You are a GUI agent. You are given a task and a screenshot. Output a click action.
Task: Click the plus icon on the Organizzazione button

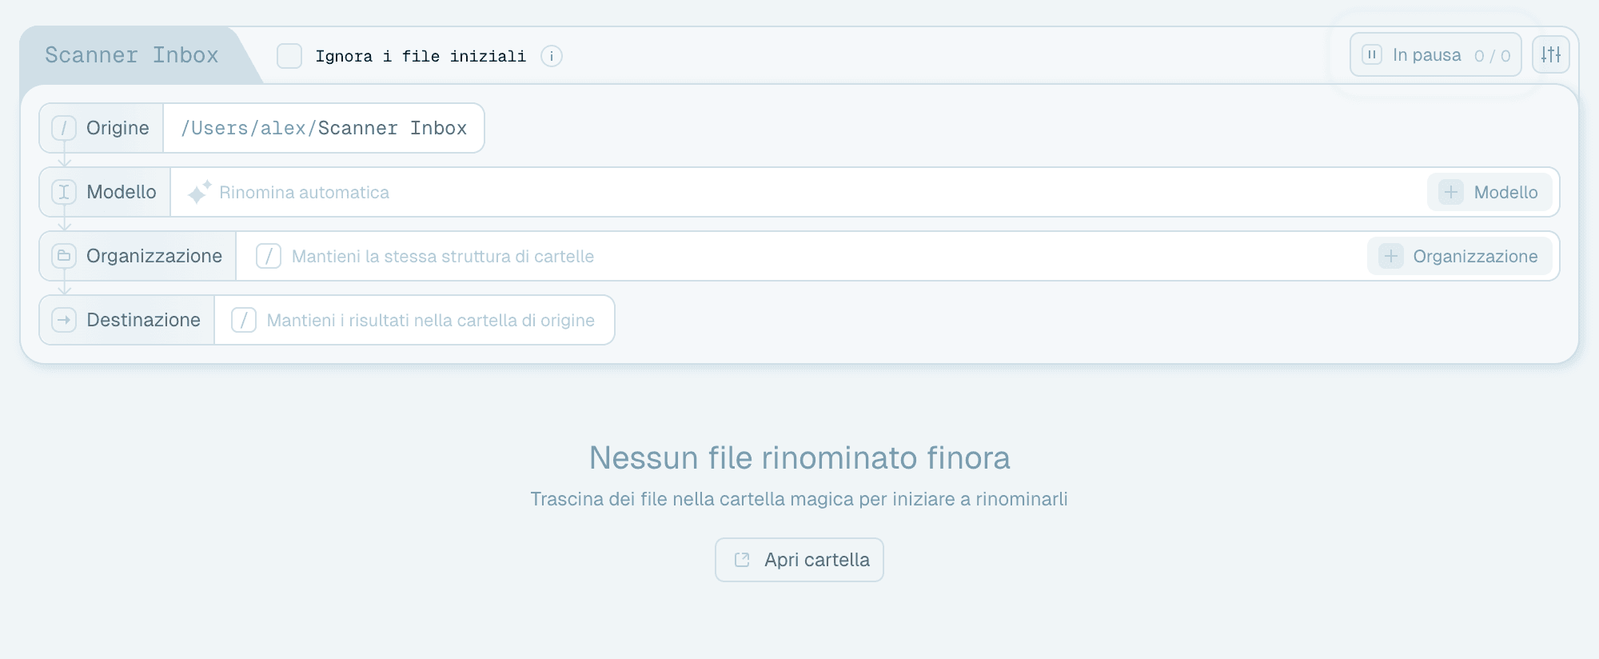1391,256
